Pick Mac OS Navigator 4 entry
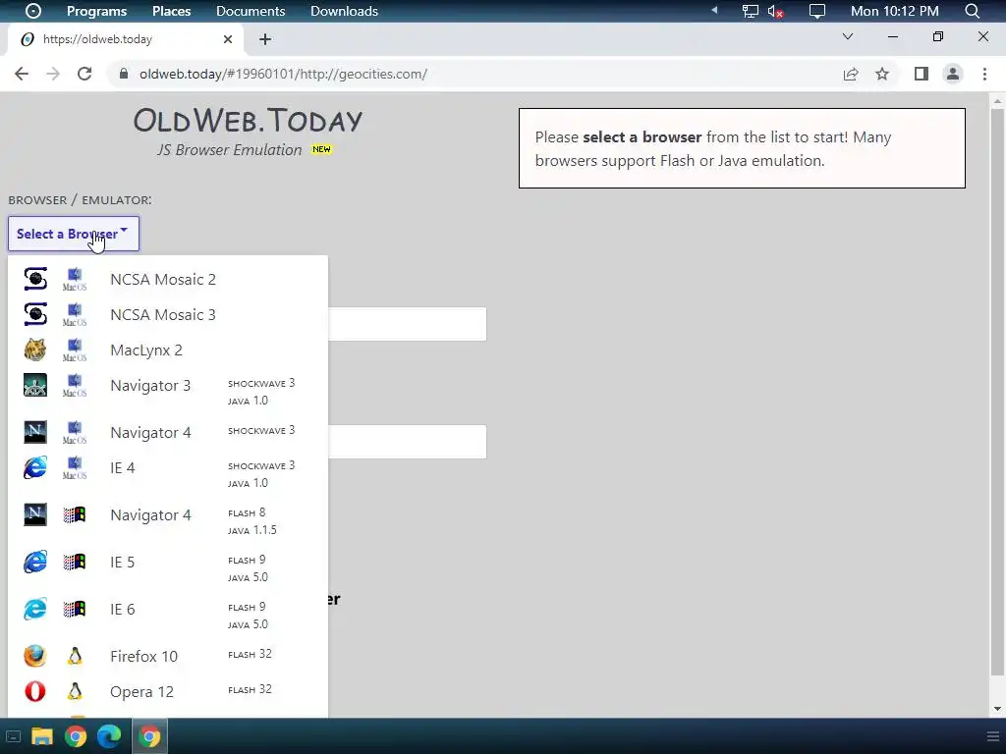This screenshot has width=1006, height=754. 167,432
